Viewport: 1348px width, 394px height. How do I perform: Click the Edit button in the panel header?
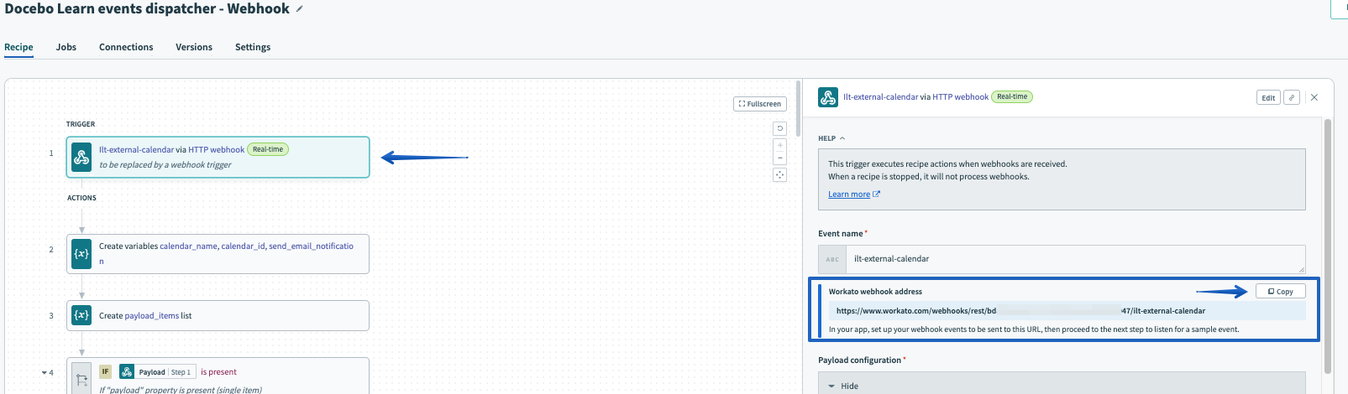pos(1268,97)
